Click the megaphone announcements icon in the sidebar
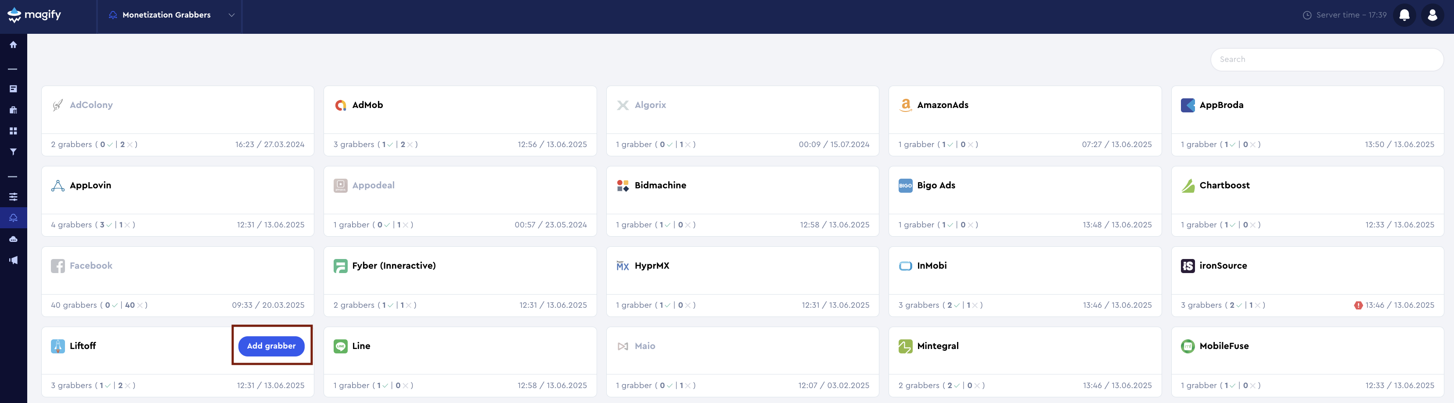The width and height of the screenshot is (1454, 403). coord(12,259)
